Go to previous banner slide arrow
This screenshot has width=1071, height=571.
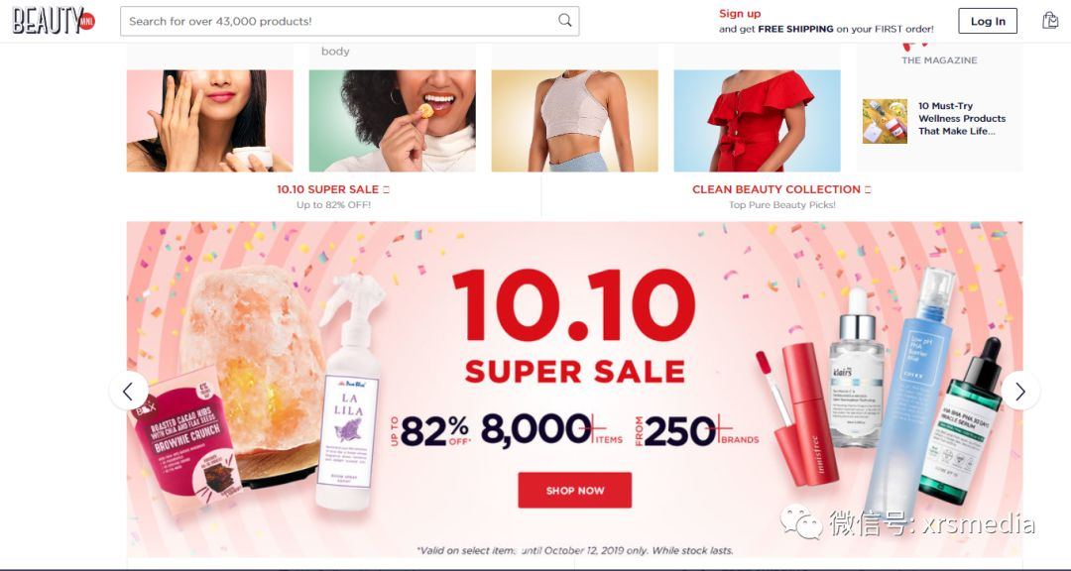pyautogui.click(x=128, y=391)
